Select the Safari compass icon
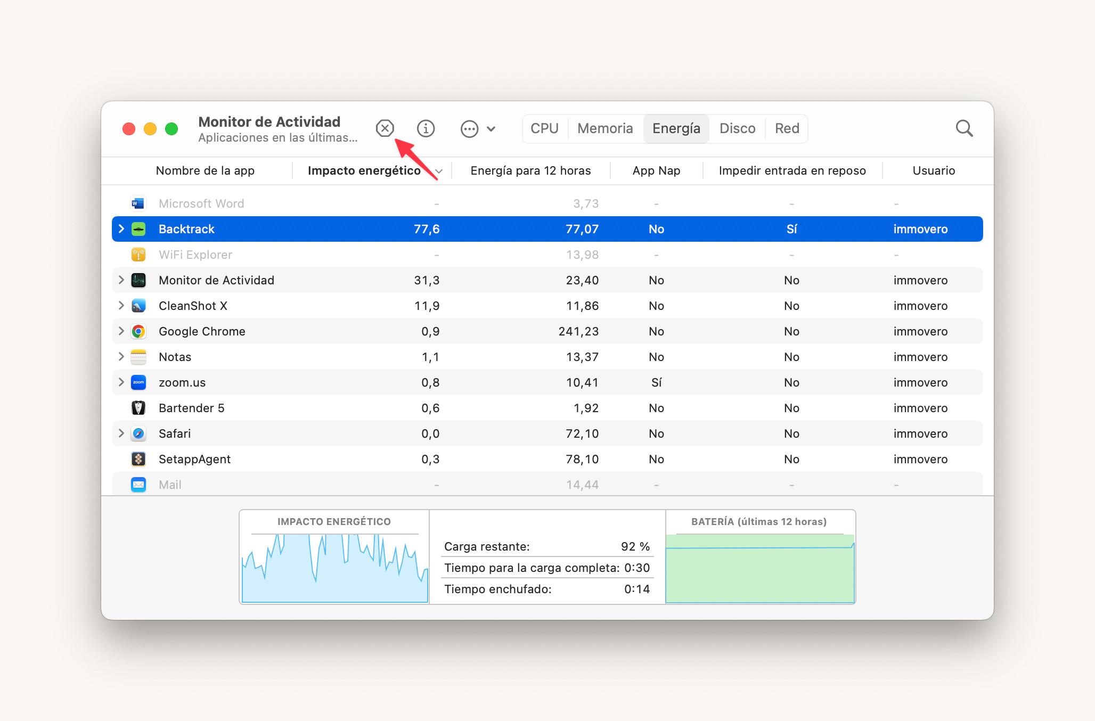 coord(138,433)
